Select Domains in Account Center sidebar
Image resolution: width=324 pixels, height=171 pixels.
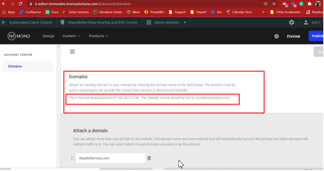tap(15, 66)
